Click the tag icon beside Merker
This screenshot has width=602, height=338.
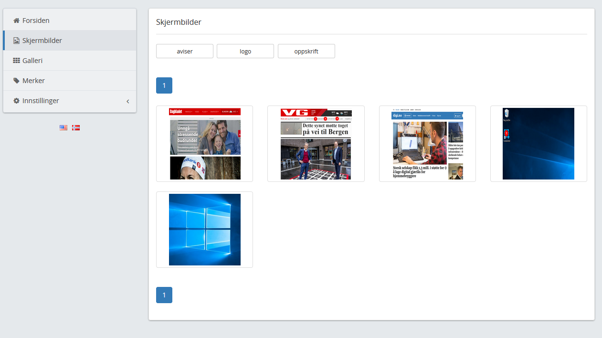click(16, 81)
